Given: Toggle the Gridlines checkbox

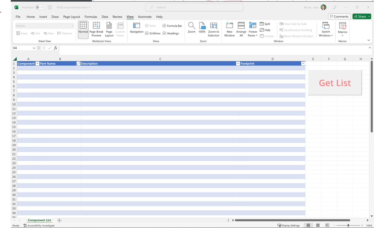Looking at the screenshot, I should point(147,33).
